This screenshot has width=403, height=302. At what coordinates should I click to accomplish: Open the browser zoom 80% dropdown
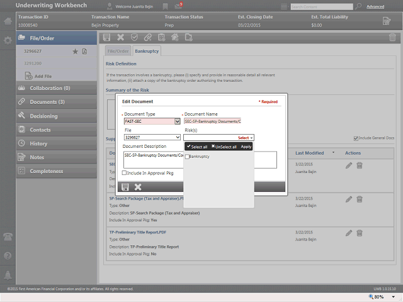coord(393,297)
